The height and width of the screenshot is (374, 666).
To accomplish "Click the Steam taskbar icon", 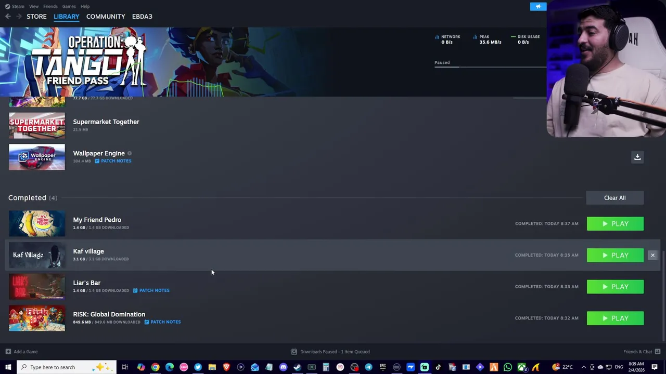I will [x=297, y=367].
